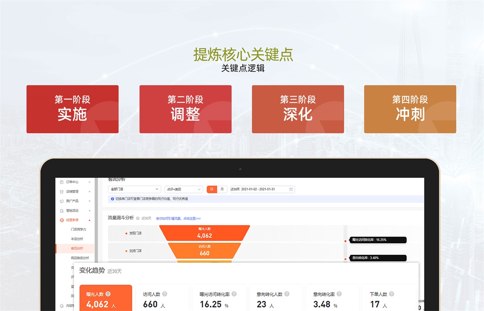This screenshot has width=484, height=311.
Task: Collapse the 经营参谋 menu arrow
Action: tap(90, 220)
